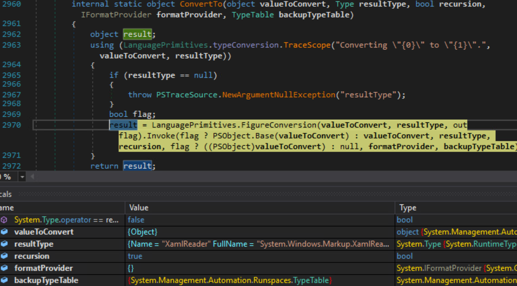Click the Type column header in Locals

click(408, 207)
